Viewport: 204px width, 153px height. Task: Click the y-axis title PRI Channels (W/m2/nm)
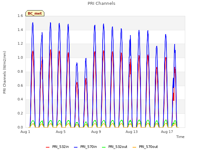click(x=4, y=72)
